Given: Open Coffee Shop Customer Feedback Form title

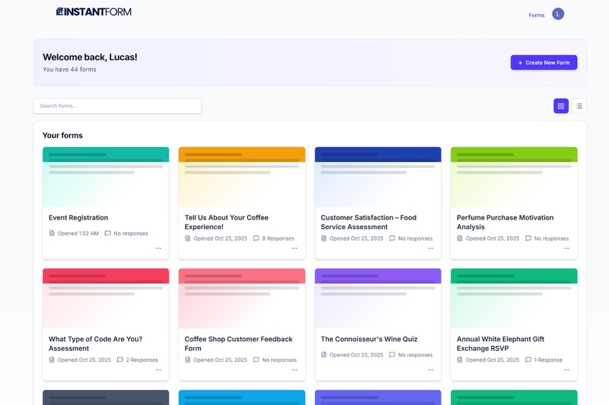Looking at the screenshot, I should [x=239, y=344].
